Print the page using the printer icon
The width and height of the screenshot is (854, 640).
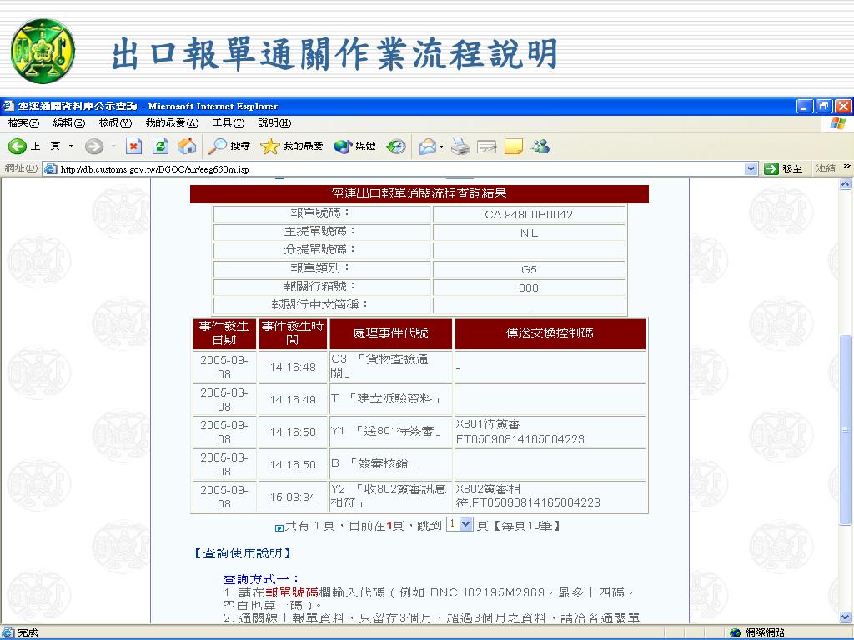460,147
